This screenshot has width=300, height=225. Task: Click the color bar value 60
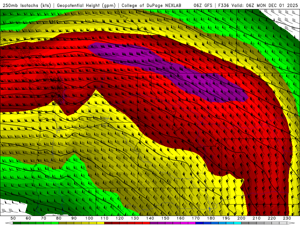pos(28,218)
